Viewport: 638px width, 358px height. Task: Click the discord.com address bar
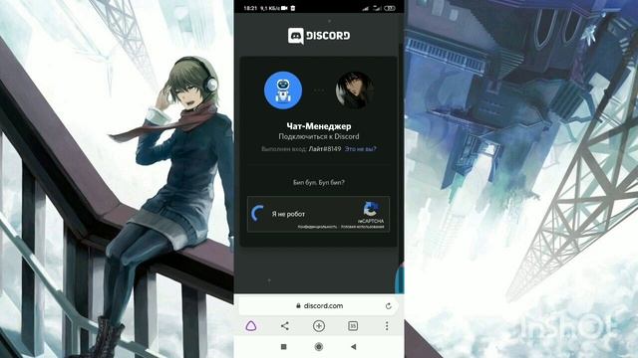click(x=319, y=305)
